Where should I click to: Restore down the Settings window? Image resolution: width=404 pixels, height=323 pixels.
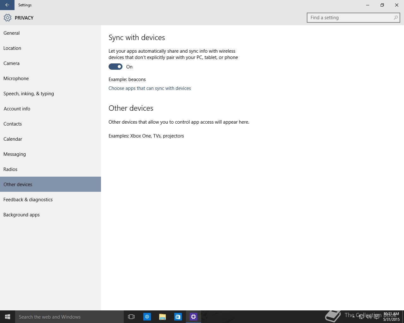coord(382,5)
